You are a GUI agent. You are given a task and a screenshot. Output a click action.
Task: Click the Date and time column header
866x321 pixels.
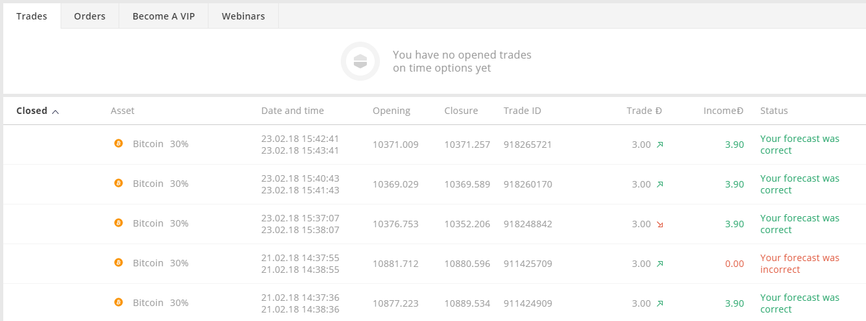[293, 111]
